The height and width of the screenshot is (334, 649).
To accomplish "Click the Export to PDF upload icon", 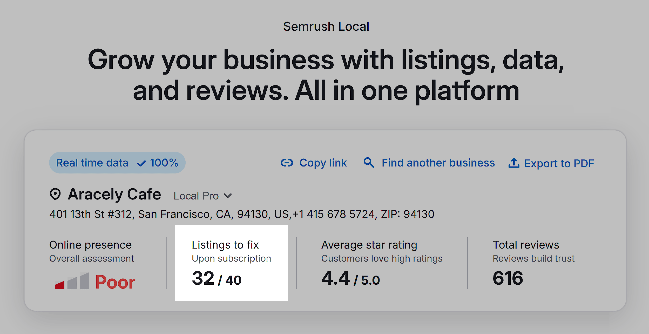I will (514, 163).
